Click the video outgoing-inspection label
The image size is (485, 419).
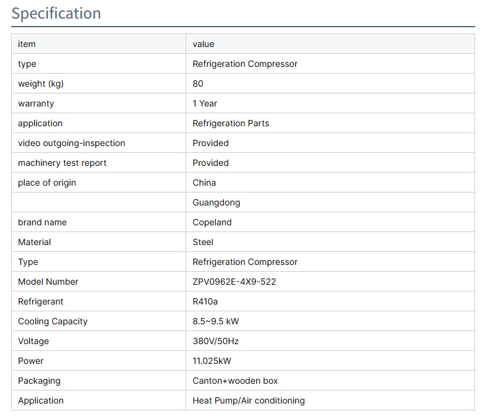[x=71, y=143]
